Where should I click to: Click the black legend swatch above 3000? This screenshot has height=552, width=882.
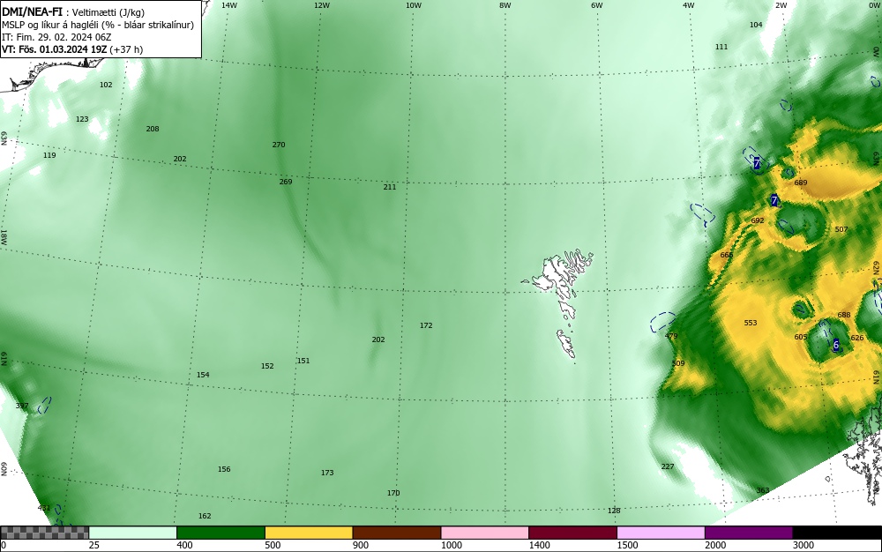[x=837, y=533]
